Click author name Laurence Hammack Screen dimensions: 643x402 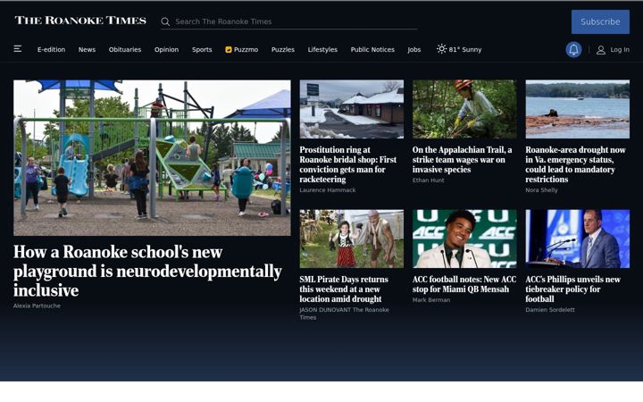tap(328, 190)
